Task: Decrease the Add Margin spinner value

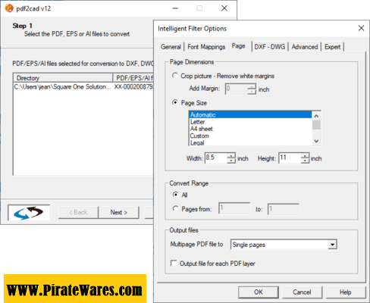Action: [252, 92]
